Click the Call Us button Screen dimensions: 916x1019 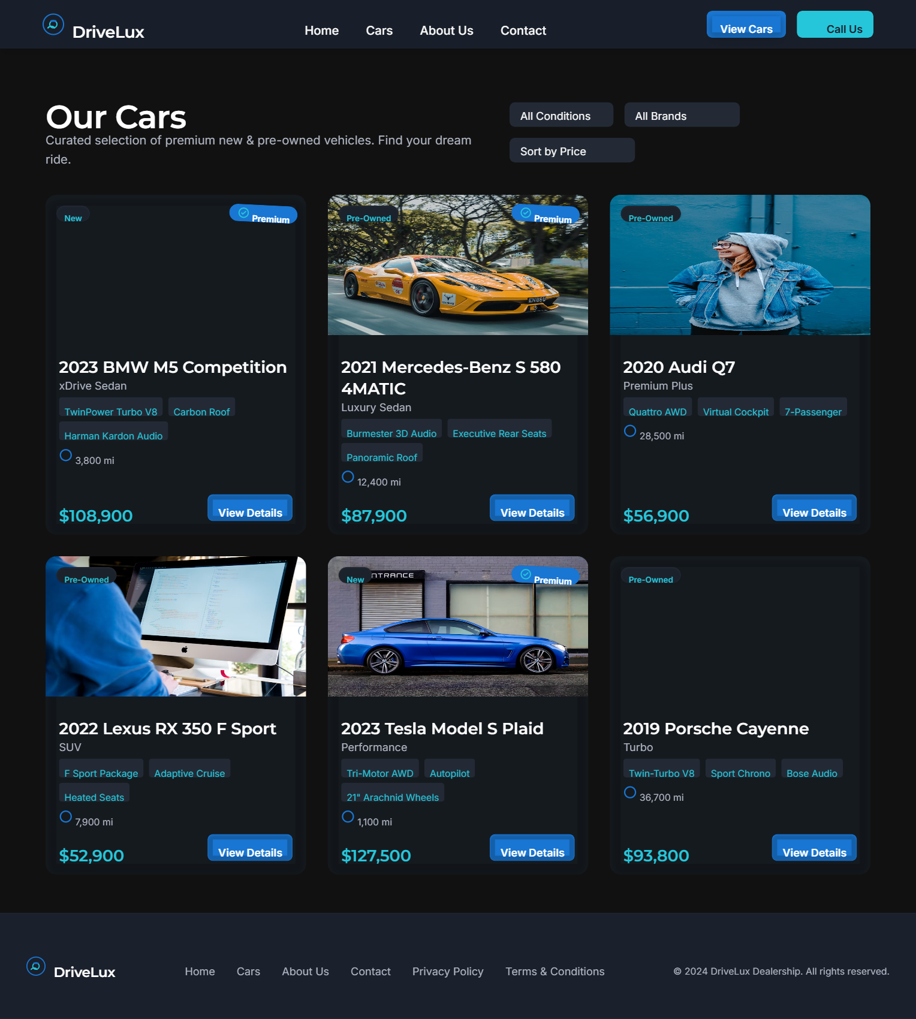[x=835, y=25]
